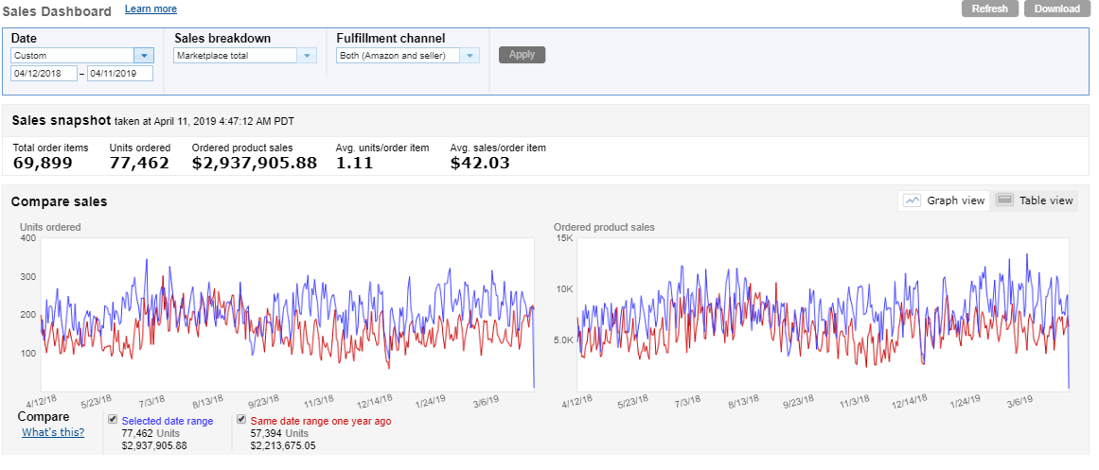Open the Sales breakdown dropdown arrow

point(308,56)
